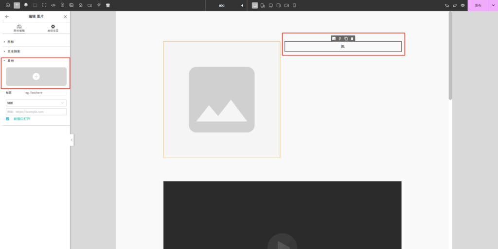Expand the 文本阴影 section
The width and height of the screenshot is (498, 249).
(x=14, y=51)
